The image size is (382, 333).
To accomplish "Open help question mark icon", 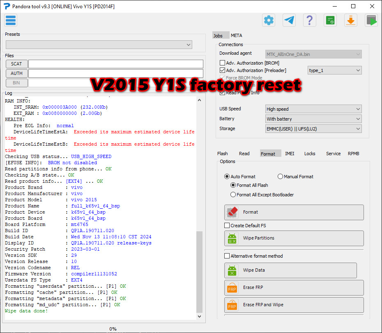I will (310, 20).
